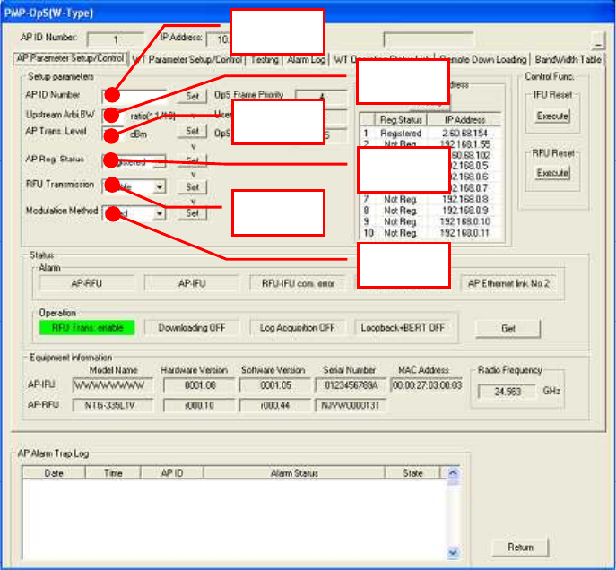The image size is (616, 570).
Task: Select the BandWidth Table tab
Action: (568, 60)
